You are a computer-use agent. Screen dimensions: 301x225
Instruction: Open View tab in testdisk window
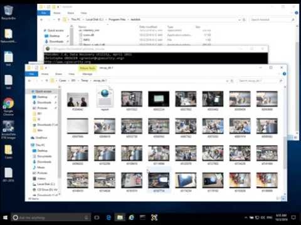(83, 13)
